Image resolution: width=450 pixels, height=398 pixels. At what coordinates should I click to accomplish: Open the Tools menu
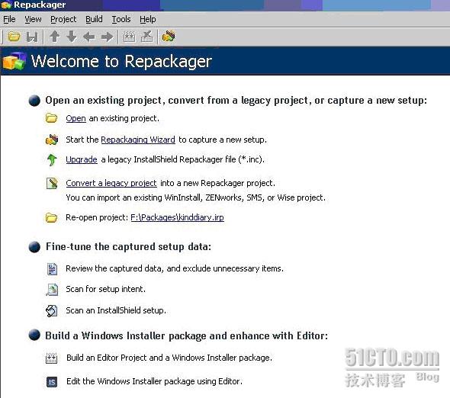tap(121, 19)
